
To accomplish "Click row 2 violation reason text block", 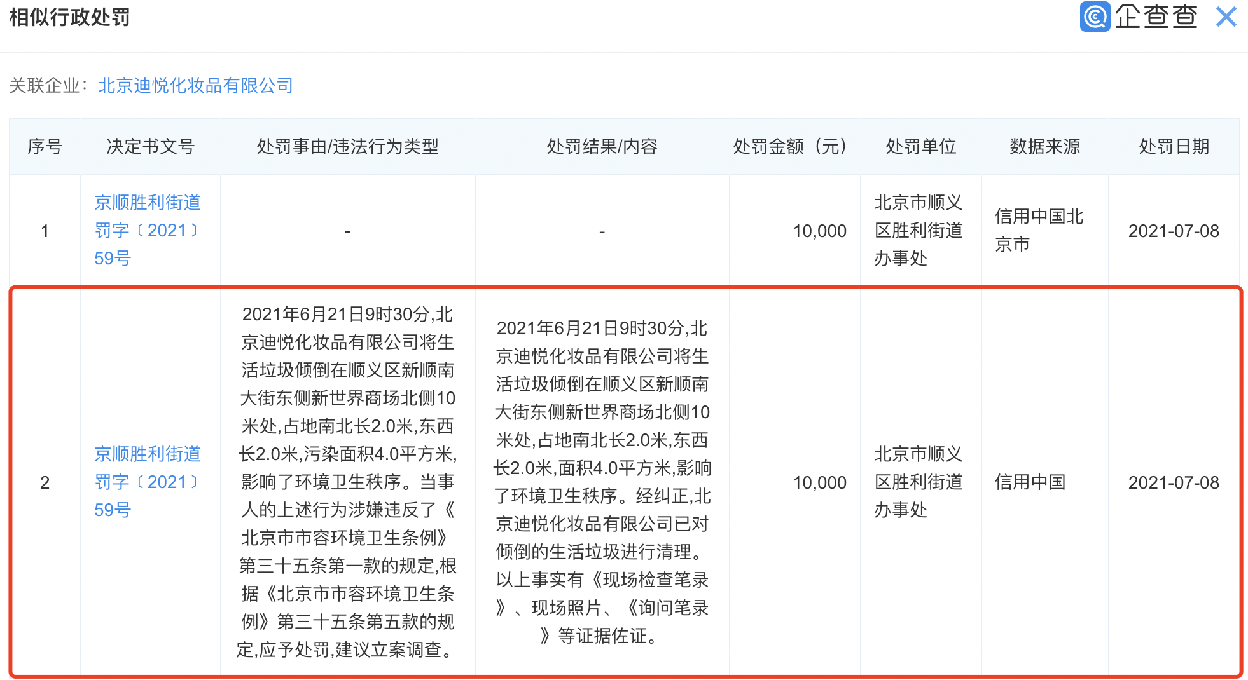I will [x=347, y=482].
